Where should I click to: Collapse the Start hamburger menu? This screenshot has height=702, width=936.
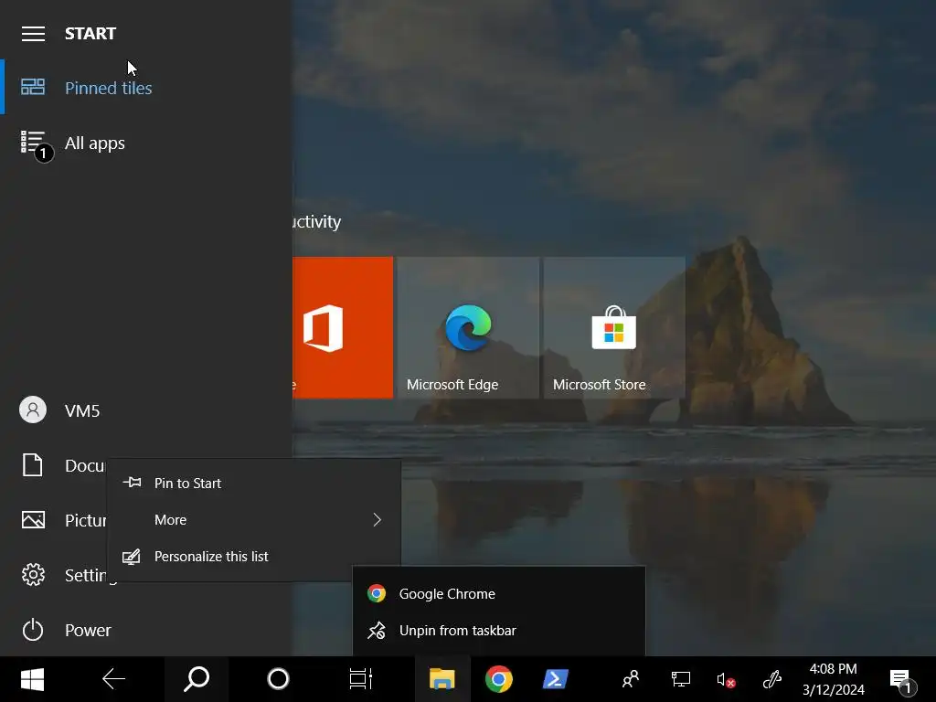33,34
